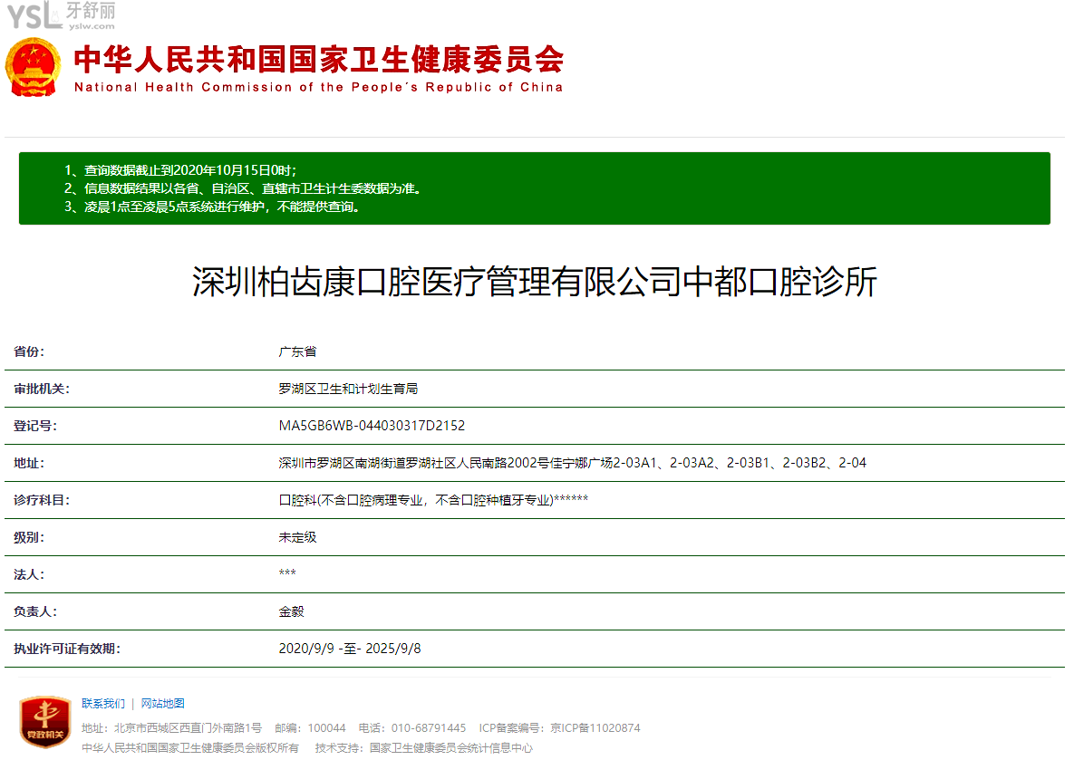The height and width of the screenshot is (760, 1074).
Task: Open the 网站地图 link
Action: pos(163,703)
